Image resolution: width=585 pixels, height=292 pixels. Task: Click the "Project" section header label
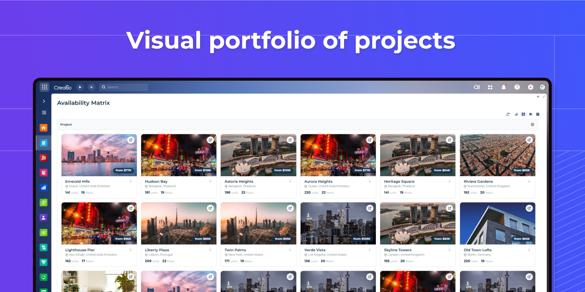[x=66, y=124]
